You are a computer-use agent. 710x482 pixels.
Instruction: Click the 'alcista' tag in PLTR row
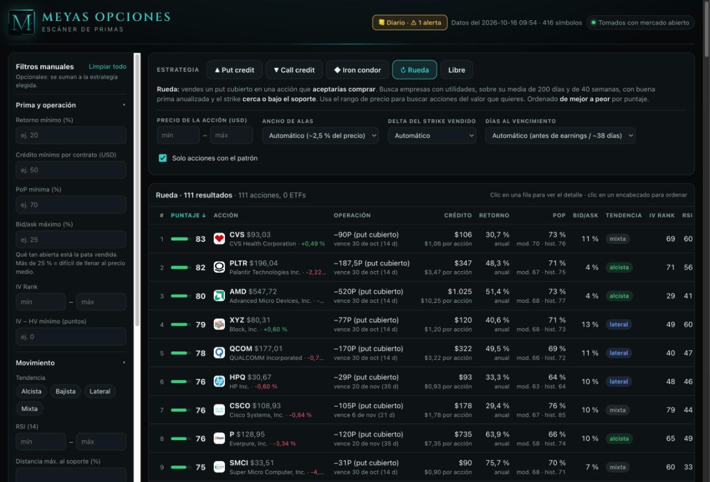tap(619, 267)
